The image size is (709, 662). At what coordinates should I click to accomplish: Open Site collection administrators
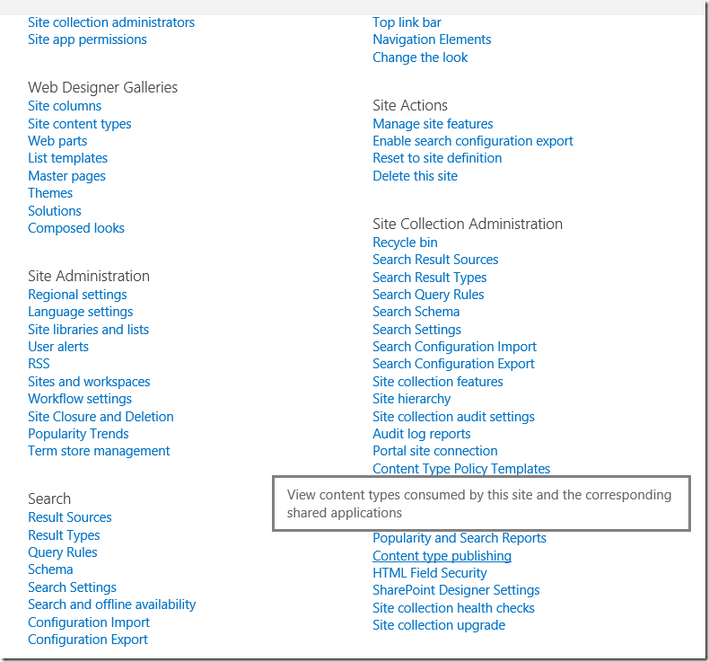pyautogui.click(x=111, y=22)
